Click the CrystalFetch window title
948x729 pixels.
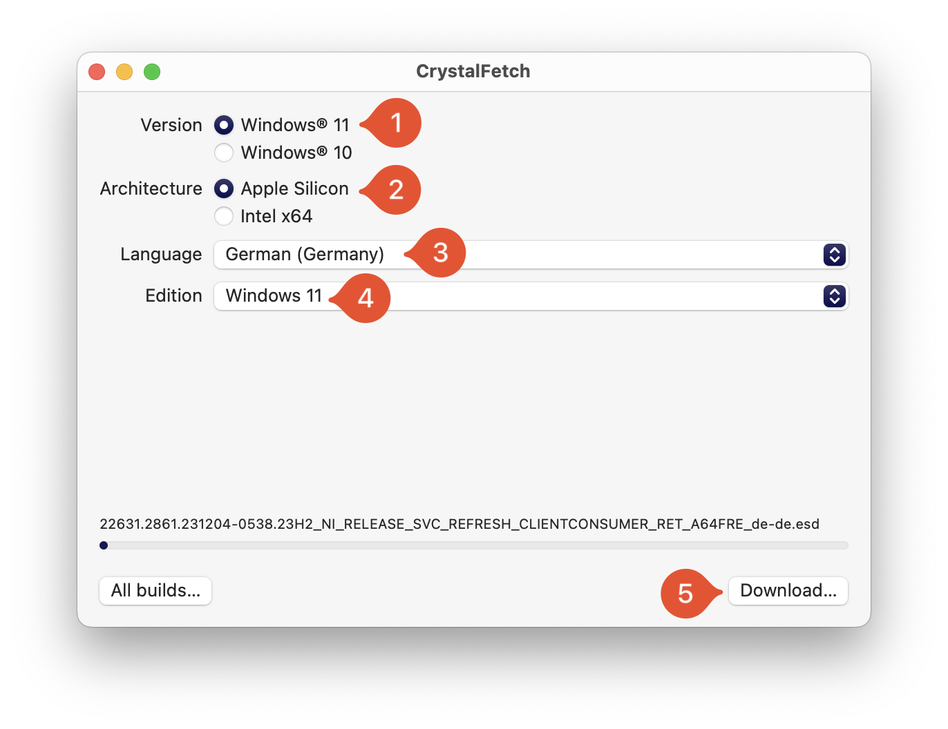pos(473,71)
